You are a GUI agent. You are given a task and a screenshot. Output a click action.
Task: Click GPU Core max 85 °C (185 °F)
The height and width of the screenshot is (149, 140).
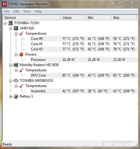pos(124,75)
